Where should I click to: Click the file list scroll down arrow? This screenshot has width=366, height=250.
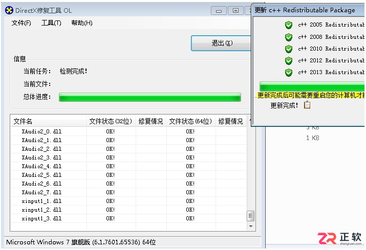click(x=251, y=226)
